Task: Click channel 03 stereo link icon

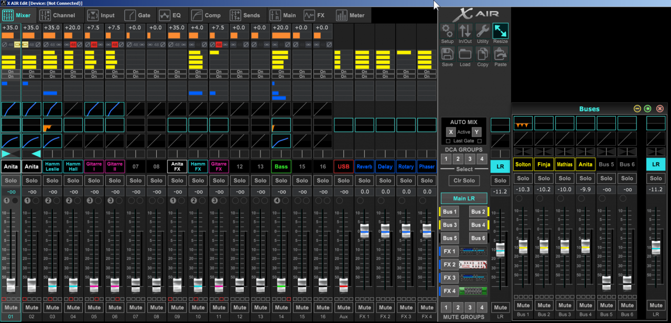Action: [58, 45]
